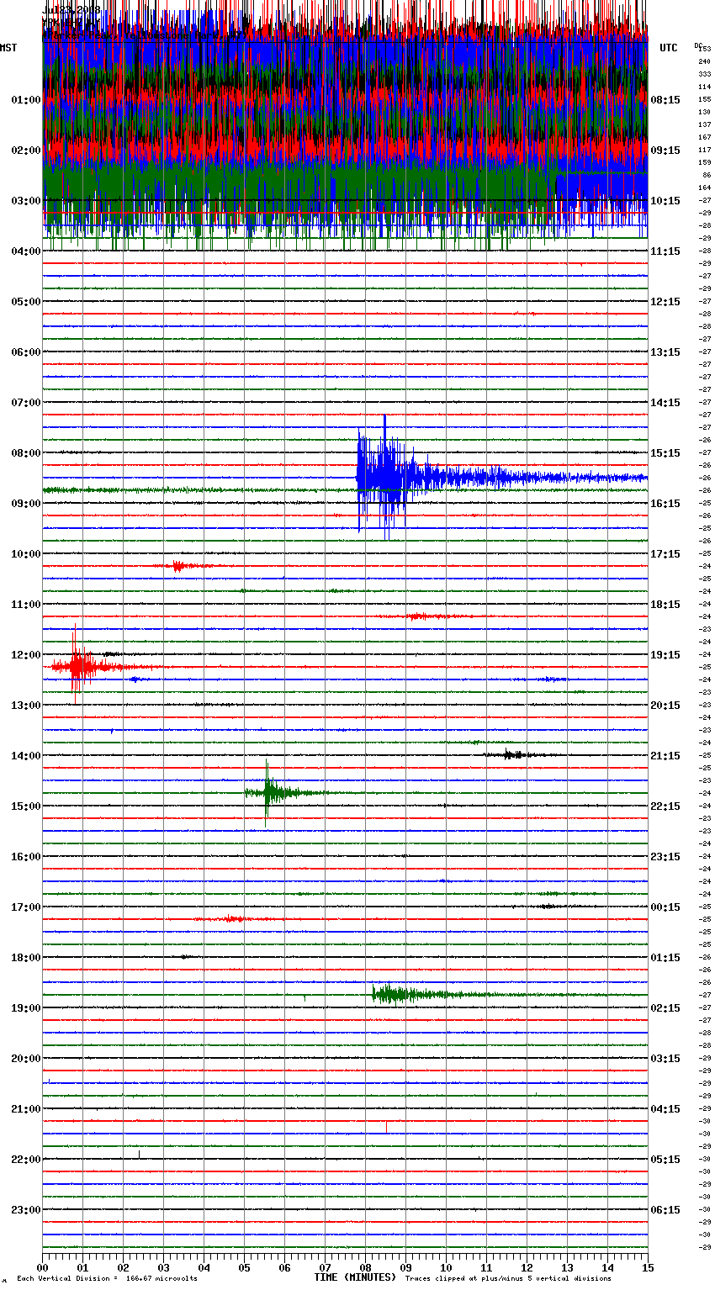Click the 22:15 UTC time label

tap(665, 806)
